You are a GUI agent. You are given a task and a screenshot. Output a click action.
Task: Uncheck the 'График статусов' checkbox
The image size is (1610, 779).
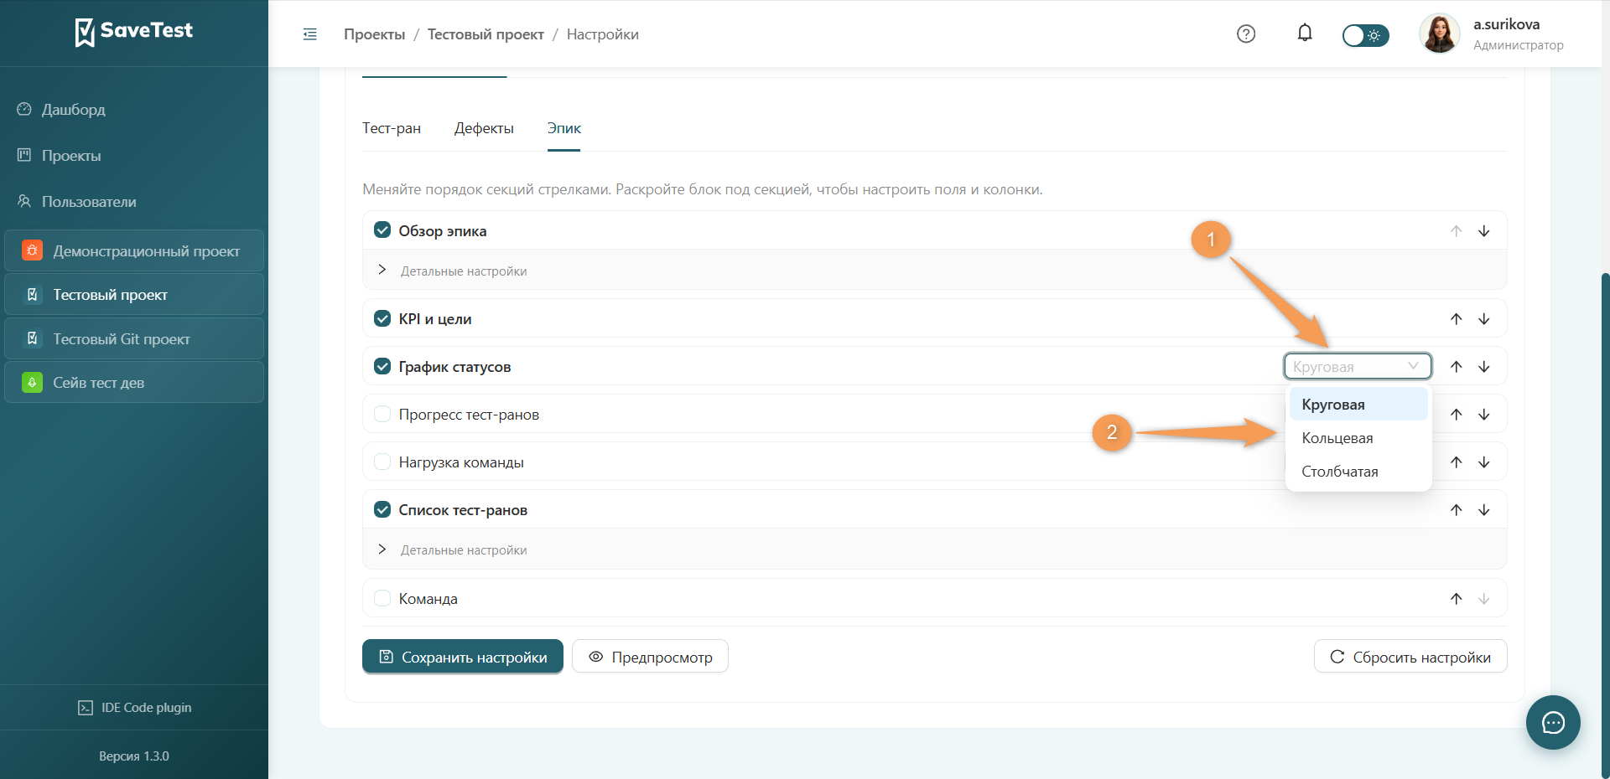tap(382, 366)
